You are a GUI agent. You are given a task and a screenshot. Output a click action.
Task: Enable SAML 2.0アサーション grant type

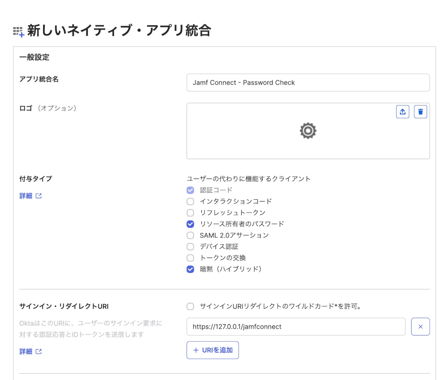coord(190,235)
